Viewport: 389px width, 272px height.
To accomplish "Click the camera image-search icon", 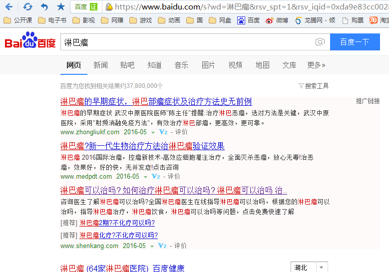I will click(x=320, y=42).
